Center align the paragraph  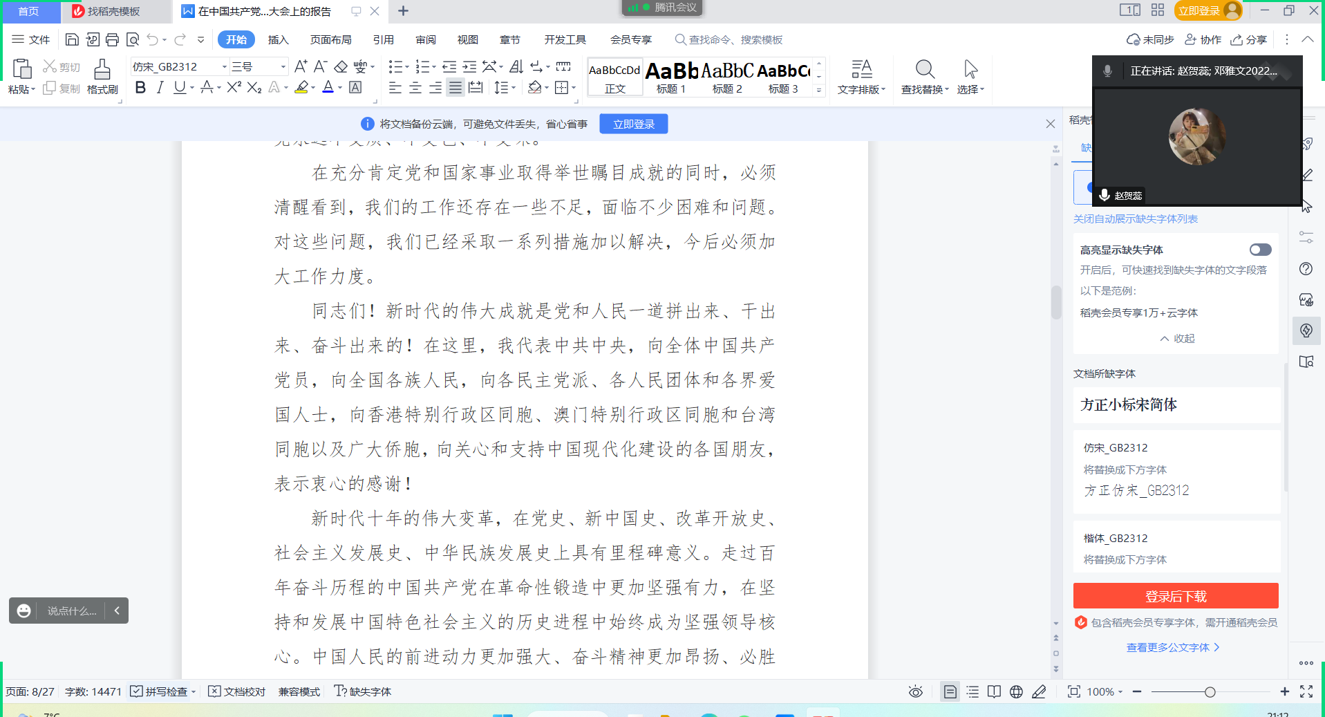415,87
